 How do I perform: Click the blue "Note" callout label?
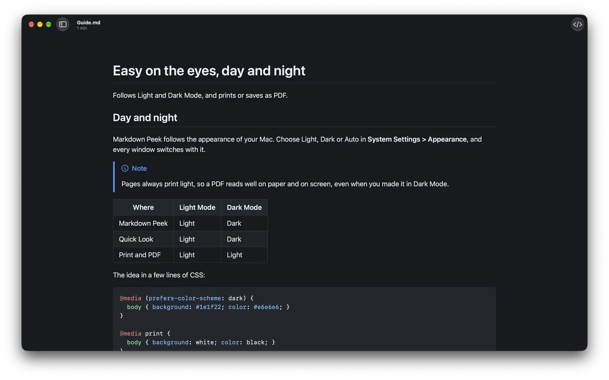(x=139, y=168)
